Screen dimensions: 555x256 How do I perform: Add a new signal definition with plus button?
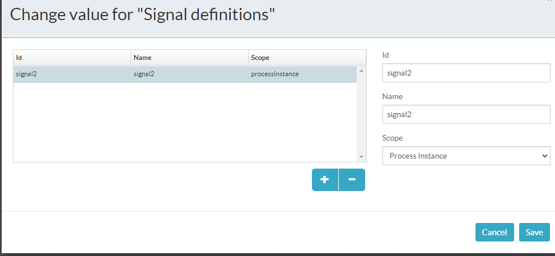click(x=325, y=180)
